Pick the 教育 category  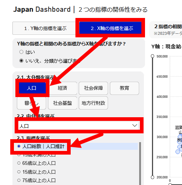pos(125,88)
